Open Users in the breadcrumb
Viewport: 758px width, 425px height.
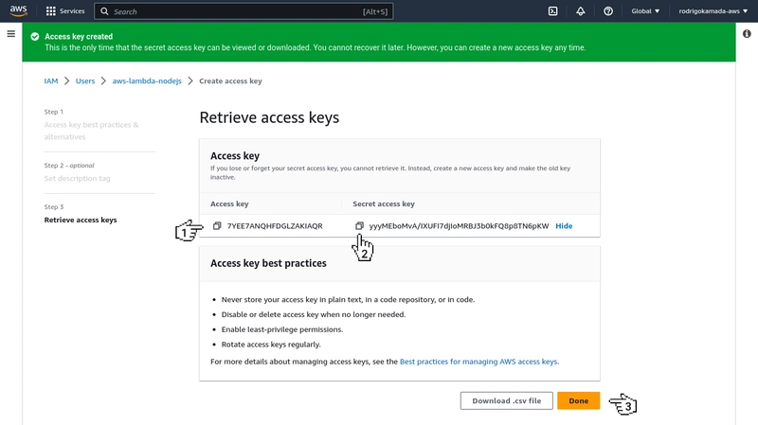click(x=85, y=81)
